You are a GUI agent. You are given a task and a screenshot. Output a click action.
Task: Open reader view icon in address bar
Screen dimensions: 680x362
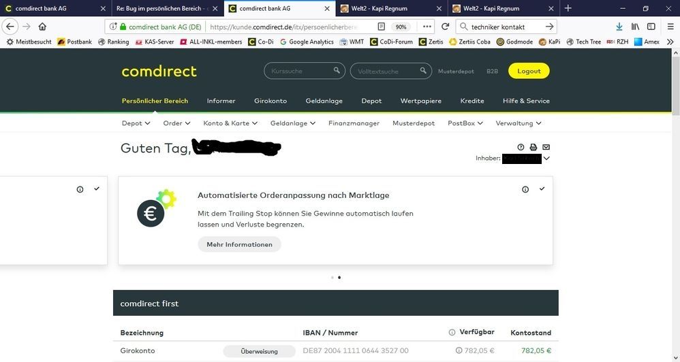pos(381,27)
